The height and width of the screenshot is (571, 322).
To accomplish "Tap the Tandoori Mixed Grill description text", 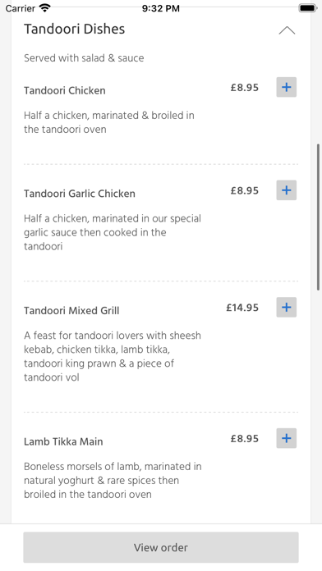I will pyautogui.click(x=113, y=357).
